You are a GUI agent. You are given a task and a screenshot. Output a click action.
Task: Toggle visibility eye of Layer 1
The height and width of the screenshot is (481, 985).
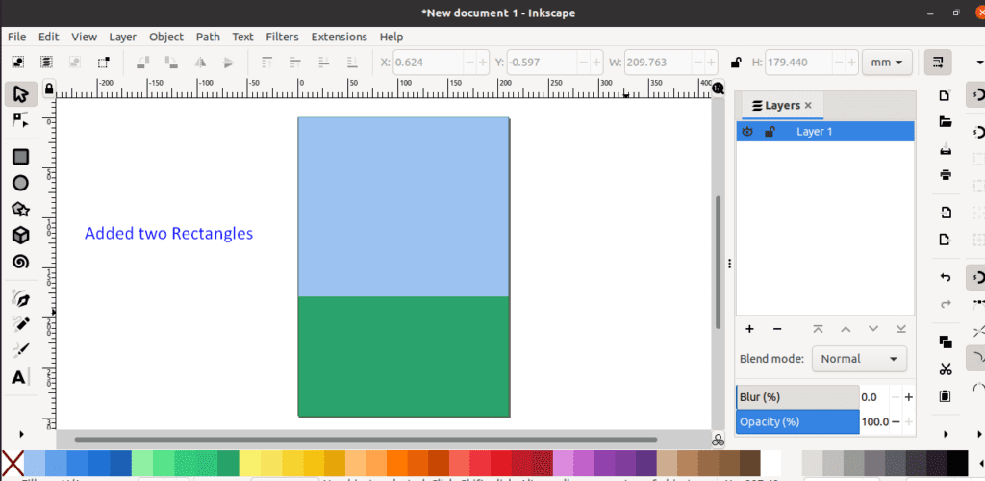(747, 131)
